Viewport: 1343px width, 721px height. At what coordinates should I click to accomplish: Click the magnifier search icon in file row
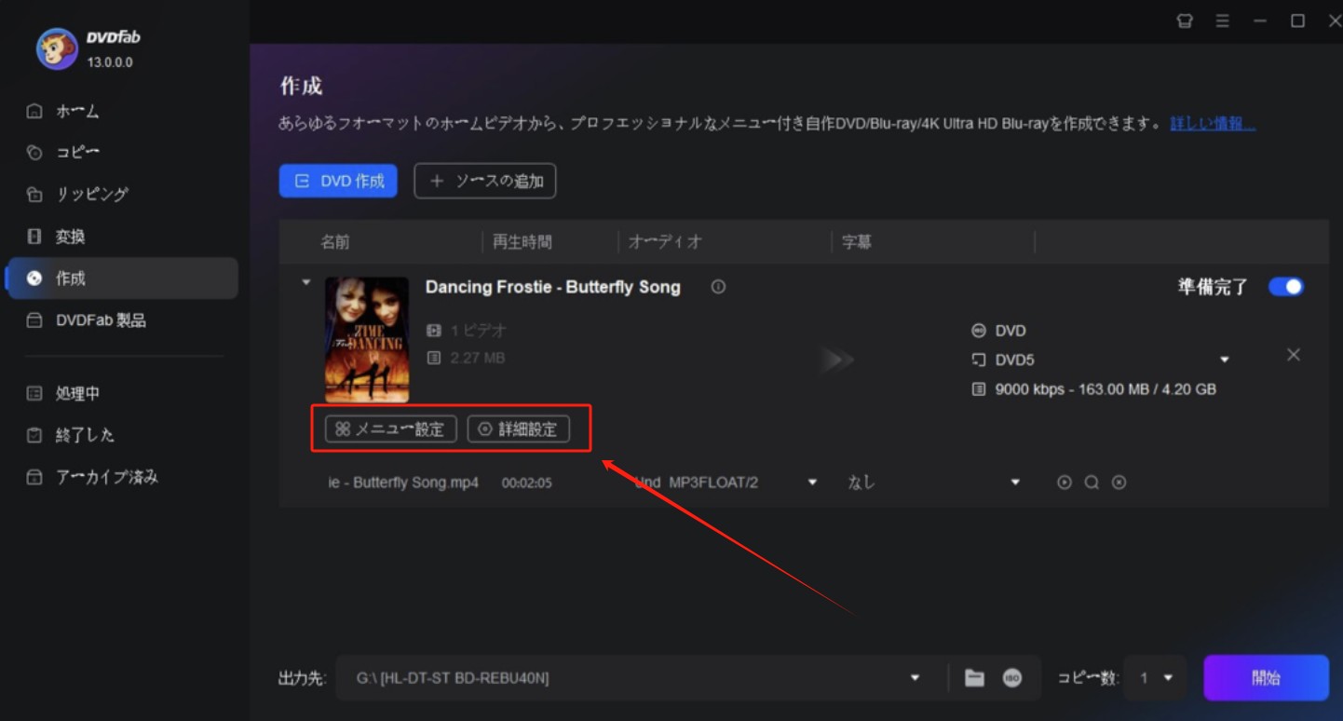coord(1092,483)
